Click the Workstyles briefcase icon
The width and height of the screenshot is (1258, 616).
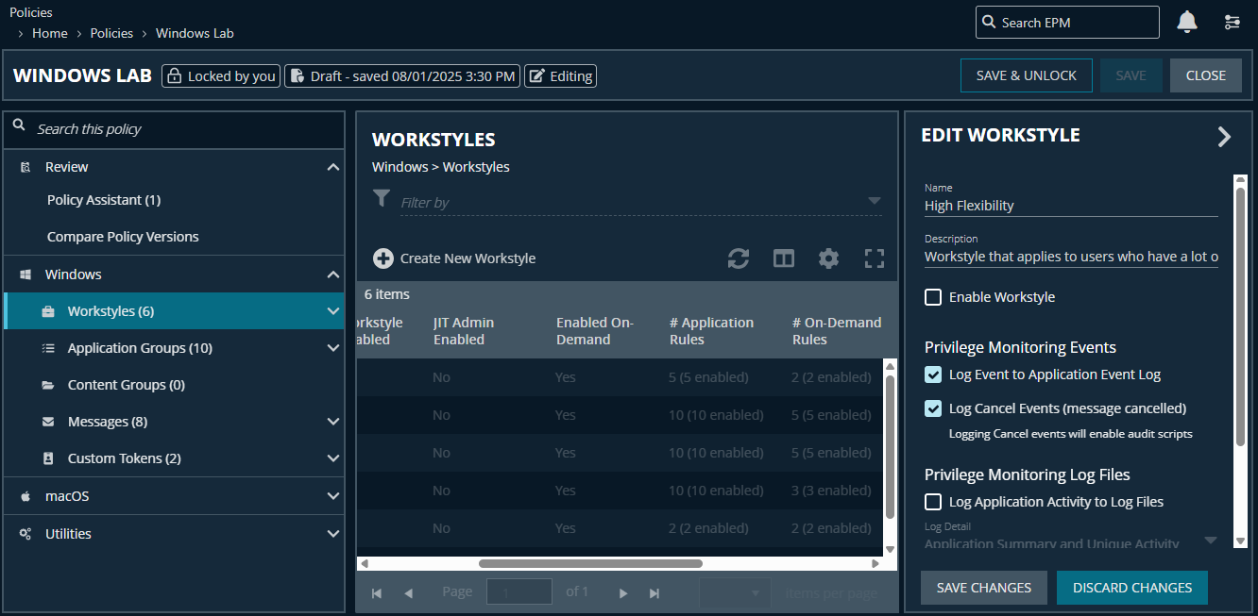[48, 311]
